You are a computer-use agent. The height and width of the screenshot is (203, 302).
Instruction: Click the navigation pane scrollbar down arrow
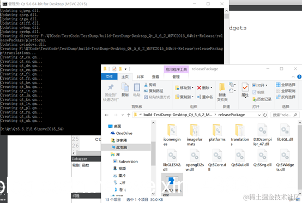point(153,194)
